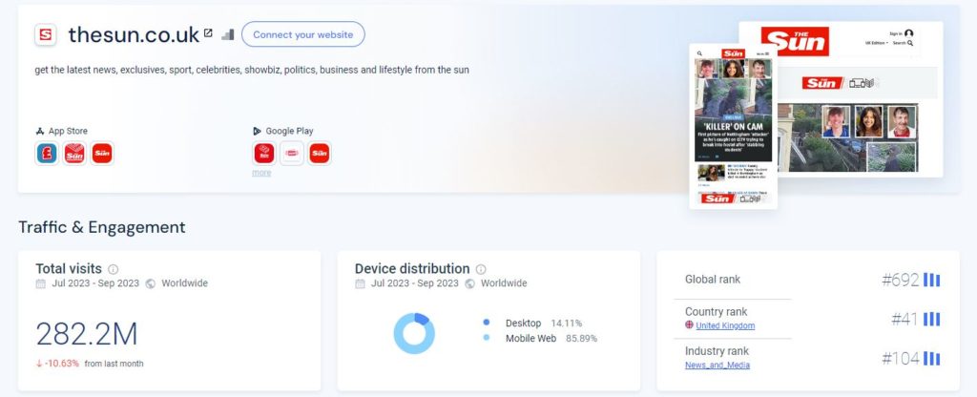Click calendar icon in Device distribution card
Screen dimensions: 977x397
(360, 283)
